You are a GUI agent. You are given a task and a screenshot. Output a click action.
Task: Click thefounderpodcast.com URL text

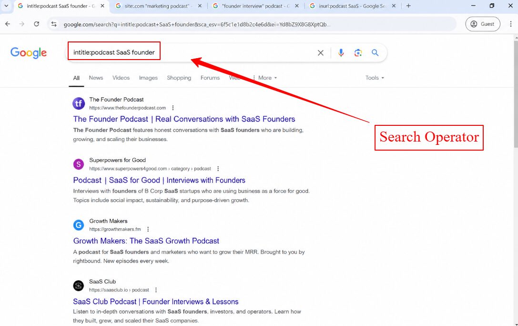click(127, 108)
